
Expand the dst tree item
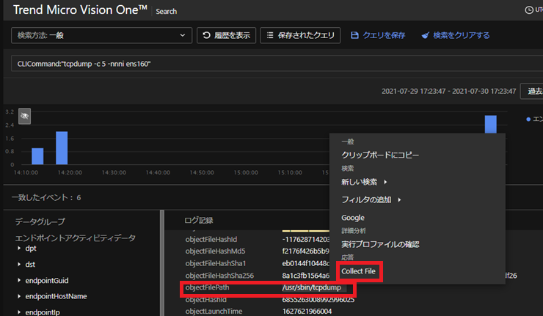[20, 264]
